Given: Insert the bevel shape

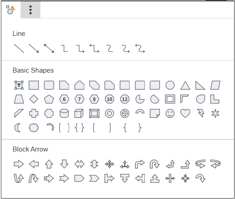Looking at the screenshot, I should tap(94, 113).
